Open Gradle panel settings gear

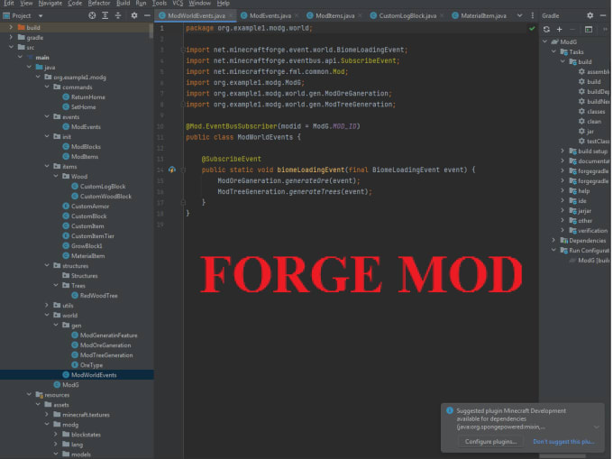click(590, 15)
